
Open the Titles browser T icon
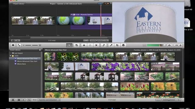173,45
